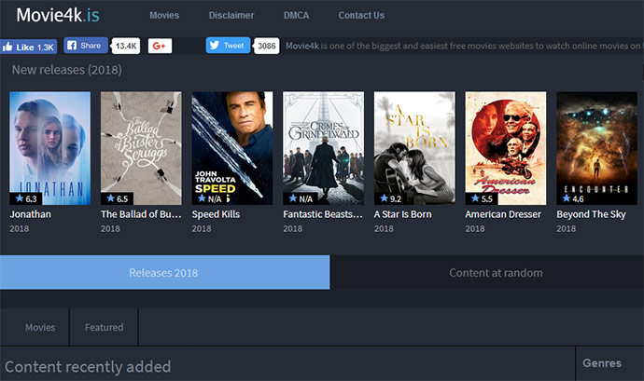The image size is (644, 381).
Task: Click the American Dresser title link
Action: pos(504,214)
